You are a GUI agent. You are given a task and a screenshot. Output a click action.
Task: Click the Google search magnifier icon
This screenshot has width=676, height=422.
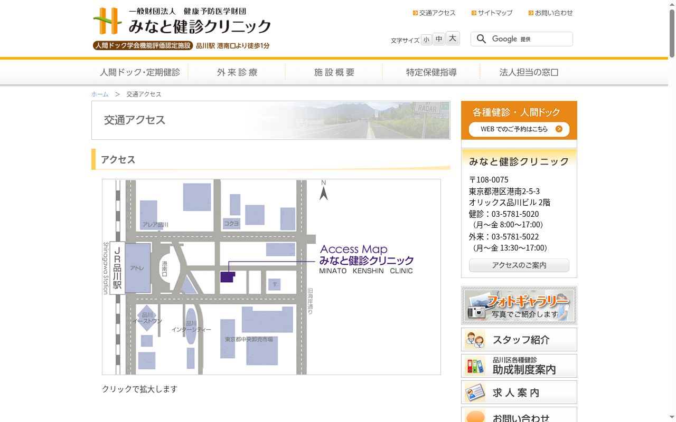pos(481,39)
